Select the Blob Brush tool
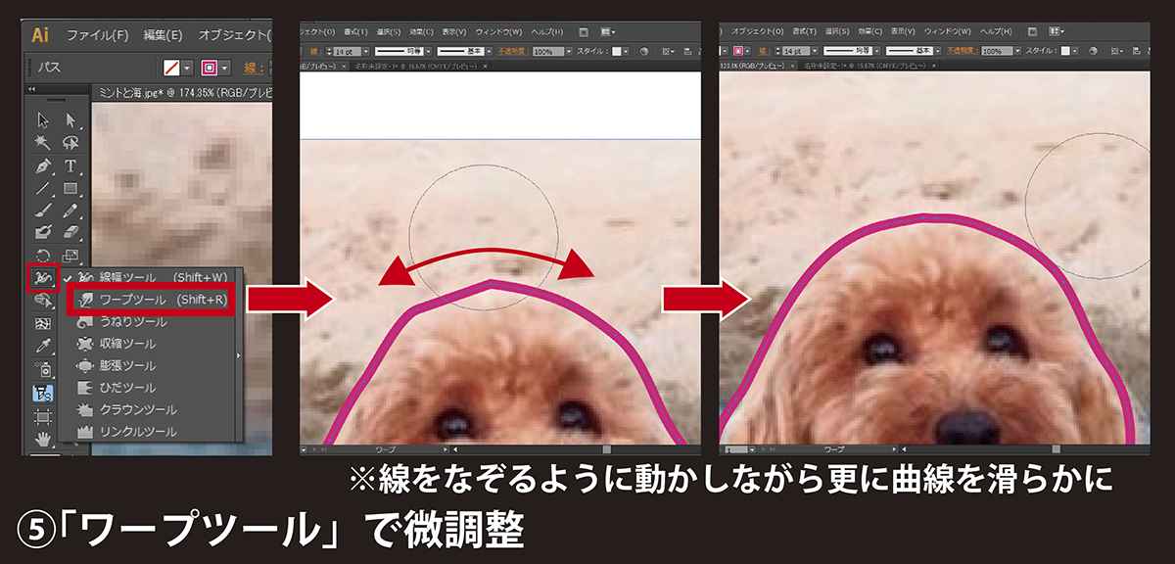This screenshot has width=1175, height=564. [43, 233]
